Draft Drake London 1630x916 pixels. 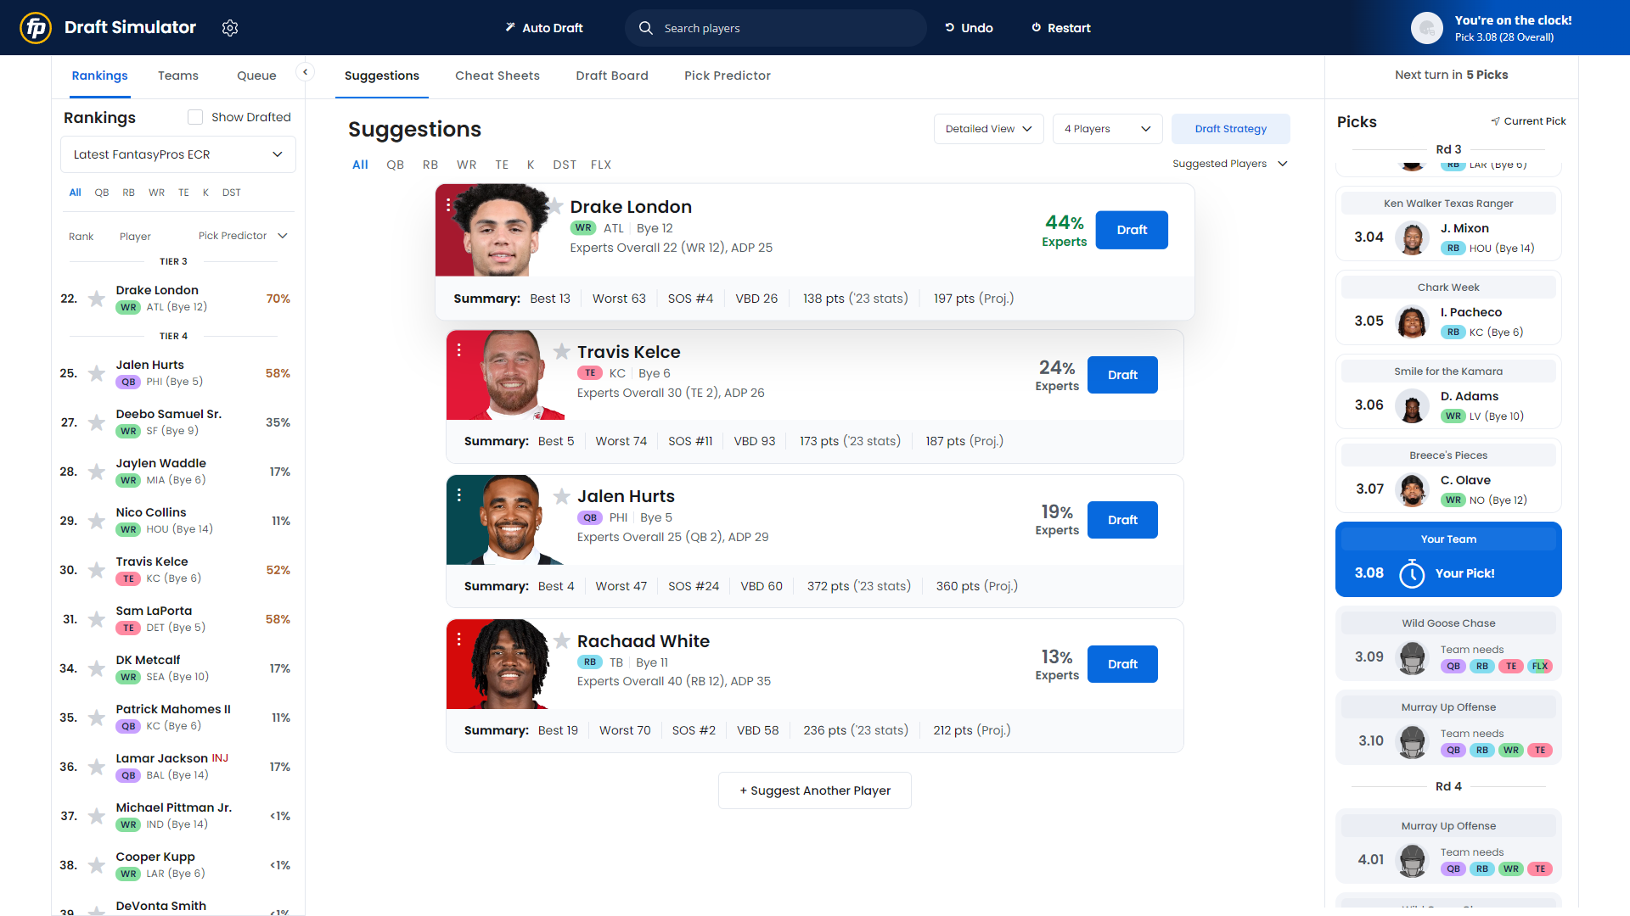coord(1131,230)
